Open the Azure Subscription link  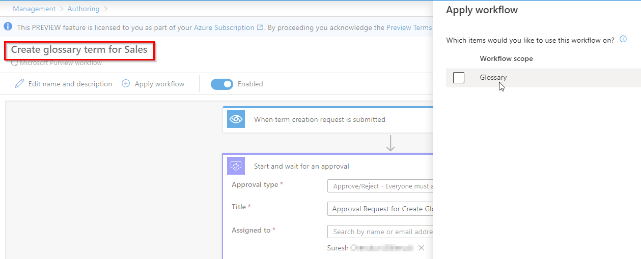pyautogui.click(x=224, y=27)
